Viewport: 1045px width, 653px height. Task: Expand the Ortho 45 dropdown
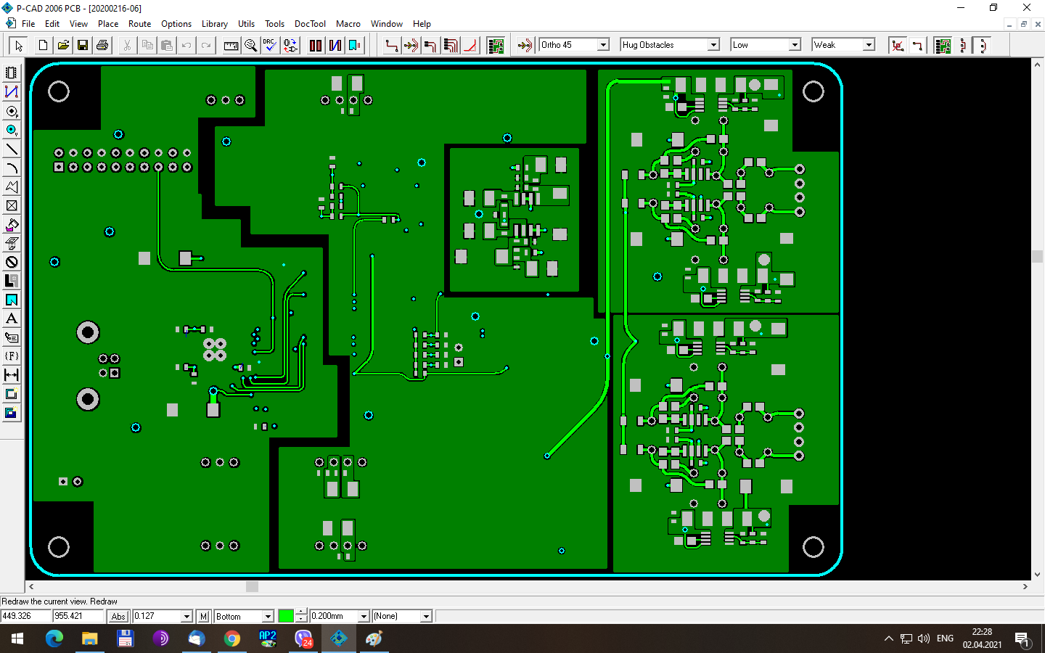pos(602,45)
